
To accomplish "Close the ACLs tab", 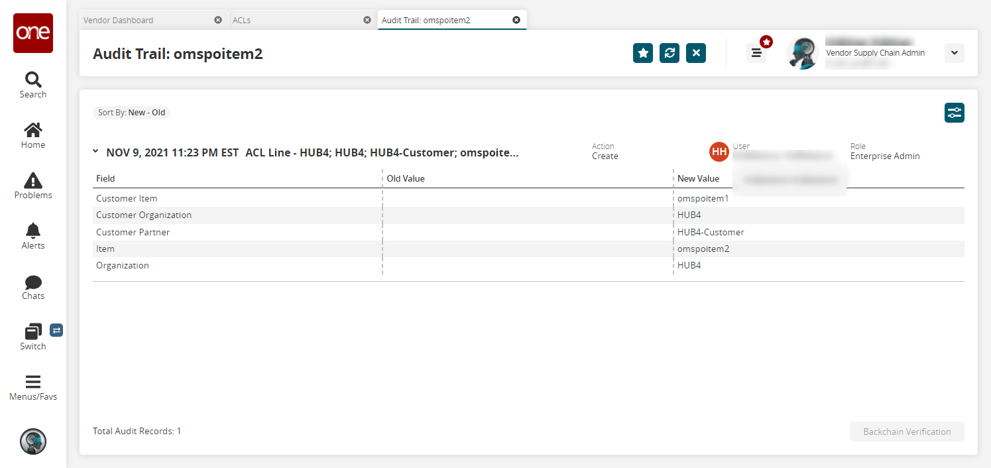I will (367, 20).
